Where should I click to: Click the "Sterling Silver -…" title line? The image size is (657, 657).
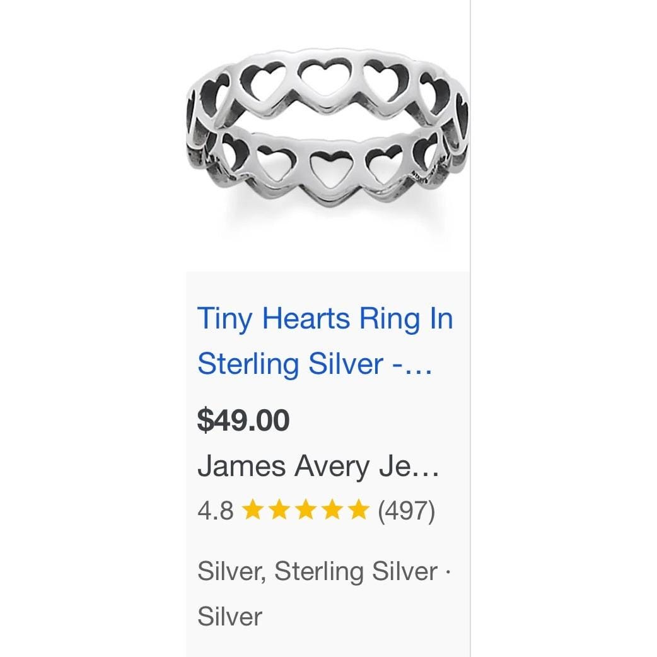click(x=314, y=363)
